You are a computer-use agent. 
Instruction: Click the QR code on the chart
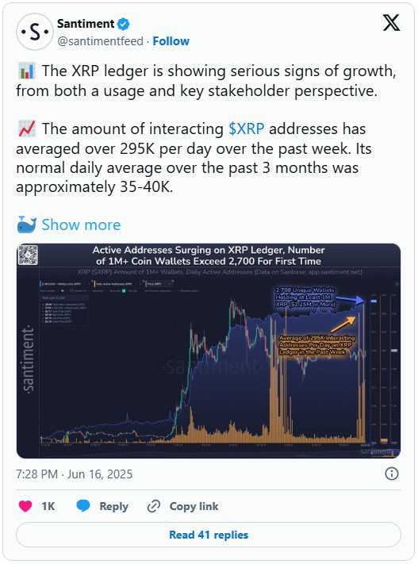28,255
